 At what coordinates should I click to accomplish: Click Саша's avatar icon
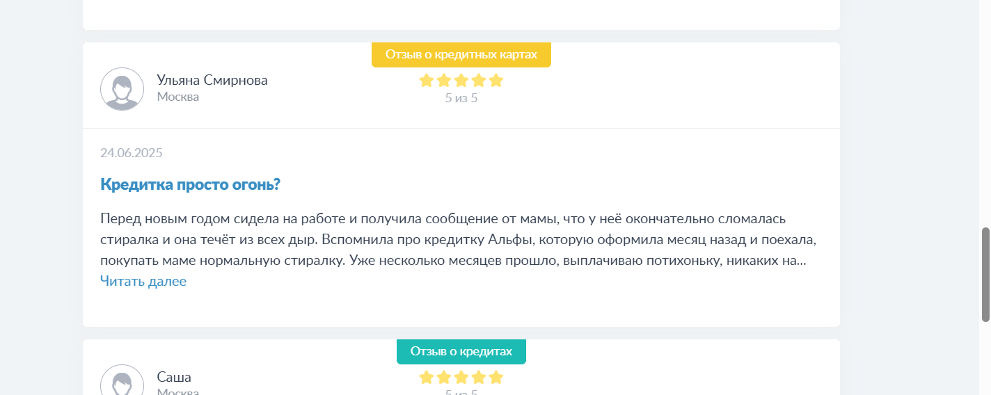click(122, 380)
